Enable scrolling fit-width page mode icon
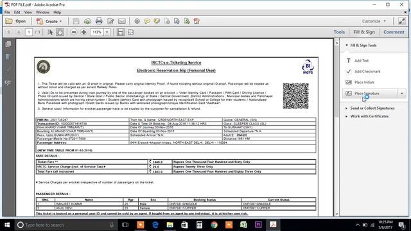 coord(121,32)
